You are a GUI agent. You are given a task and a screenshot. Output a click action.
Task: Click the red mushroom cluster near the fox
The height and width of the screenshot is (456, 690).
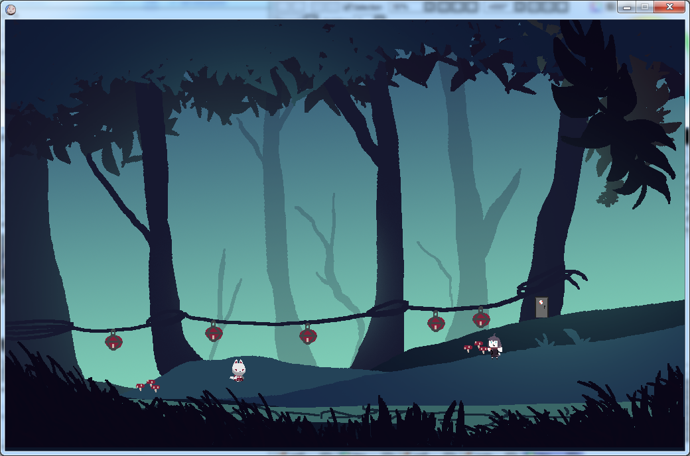[148, 386]
